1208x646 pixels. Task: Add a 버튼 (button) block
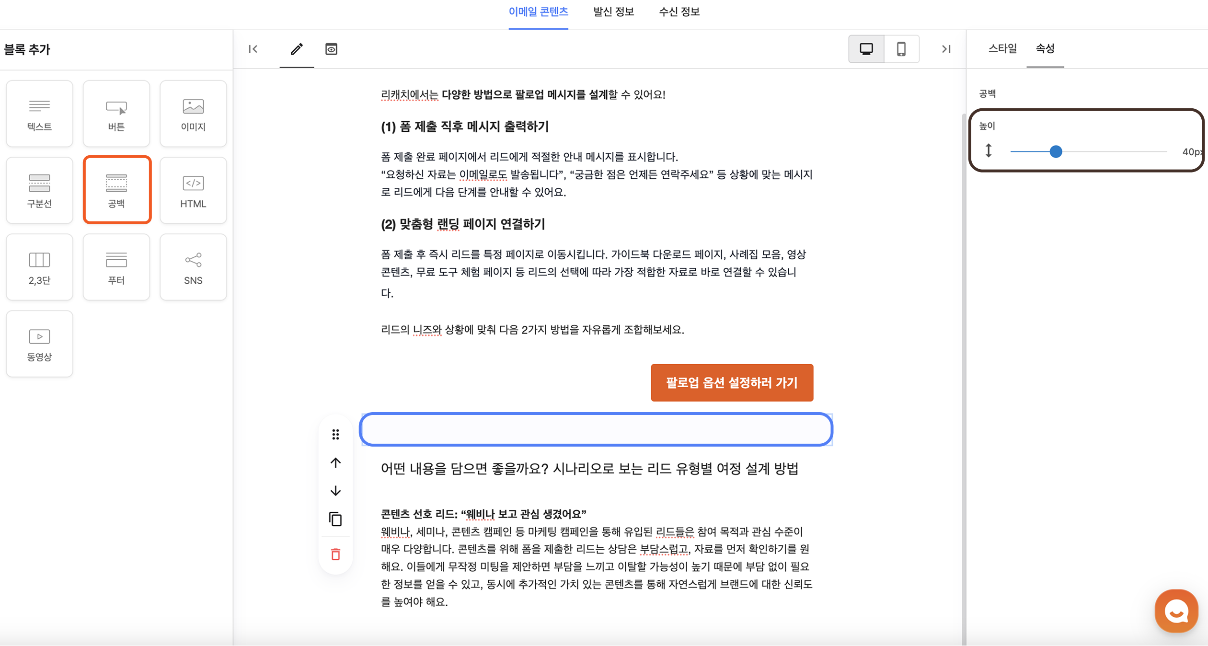[116, 114]
